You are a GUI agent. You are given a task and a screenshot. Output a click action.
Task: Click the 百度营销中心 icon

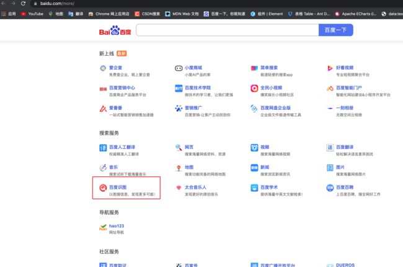(x=103, y=89)
